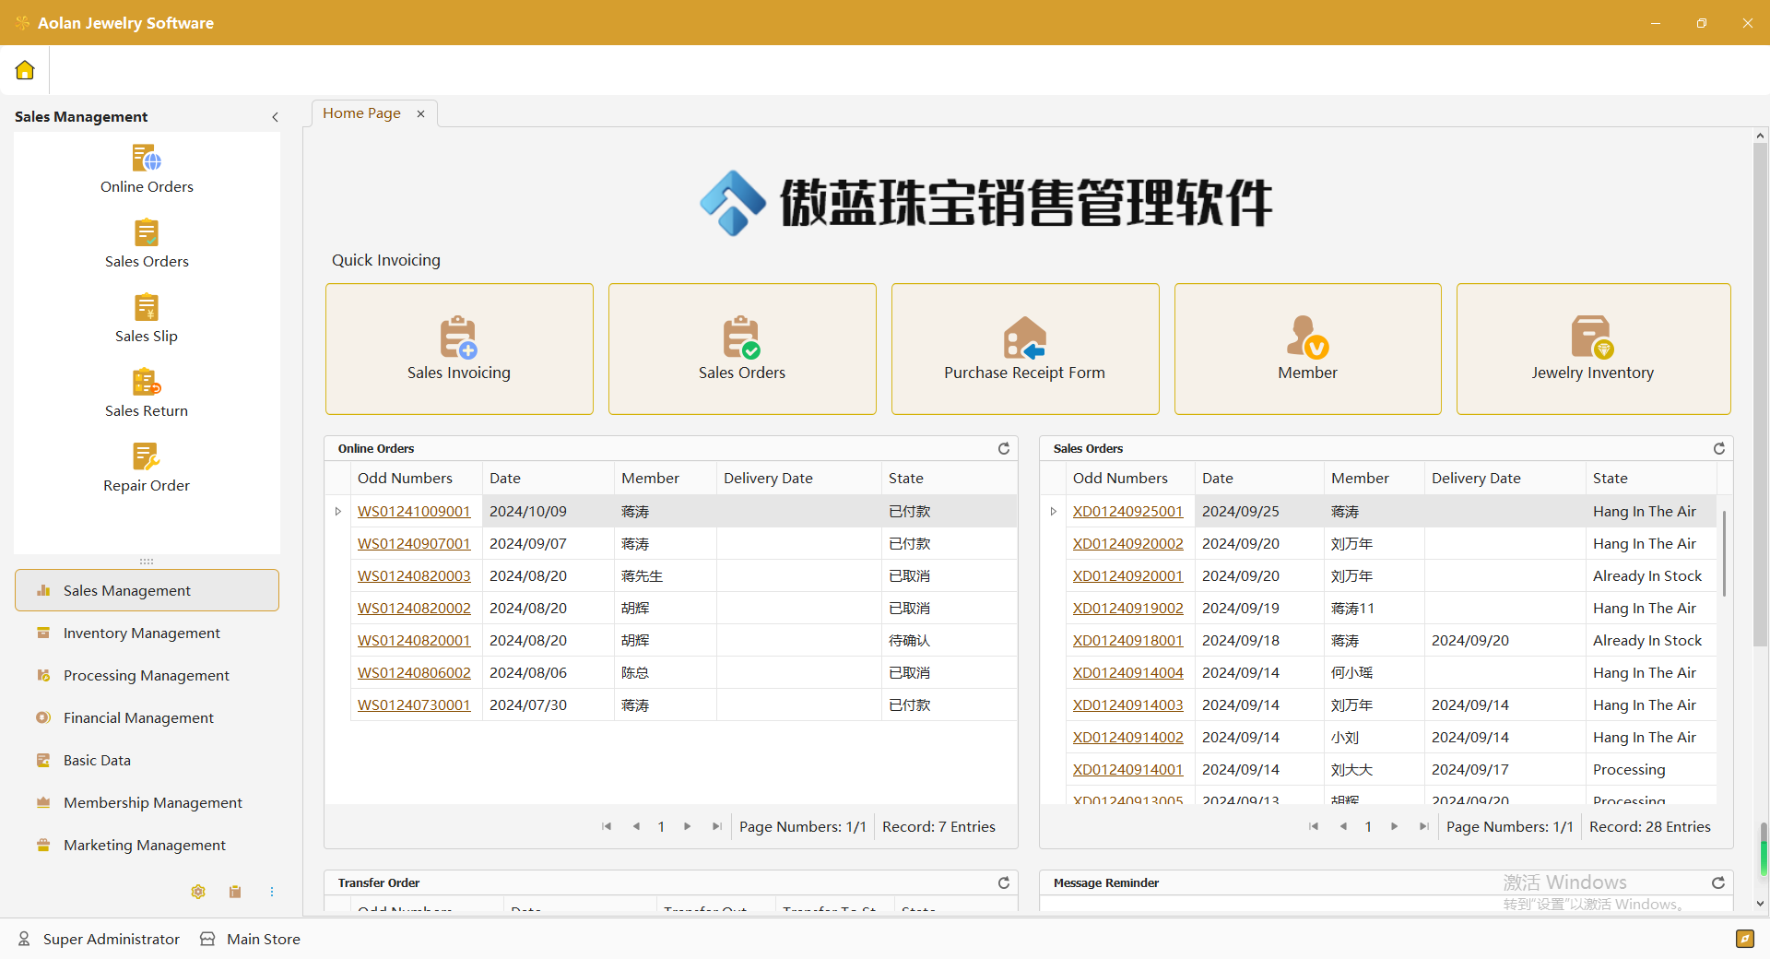Open the Jewelry Inventory tile
This screenshot has height=959, width=1770.
pyautogui.click(x=1592, y=349)
